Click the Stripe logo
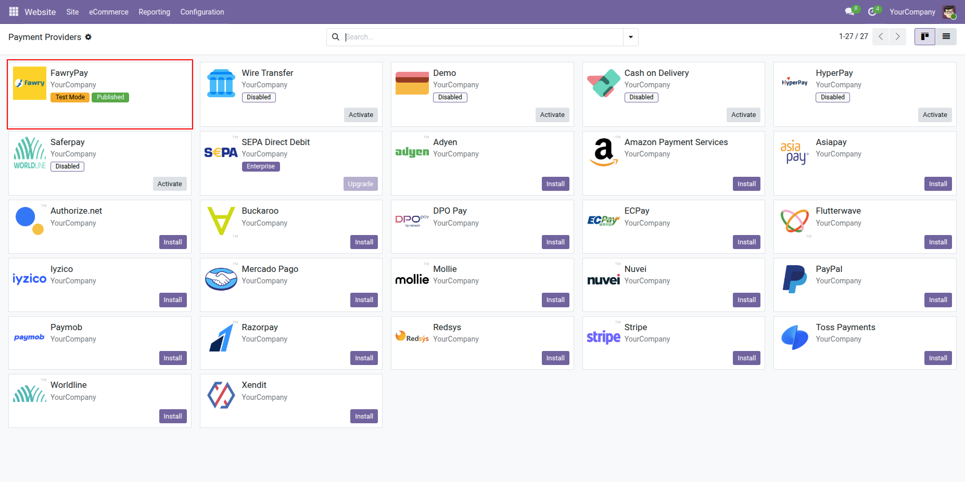965x482 pixels. point(604,337)
